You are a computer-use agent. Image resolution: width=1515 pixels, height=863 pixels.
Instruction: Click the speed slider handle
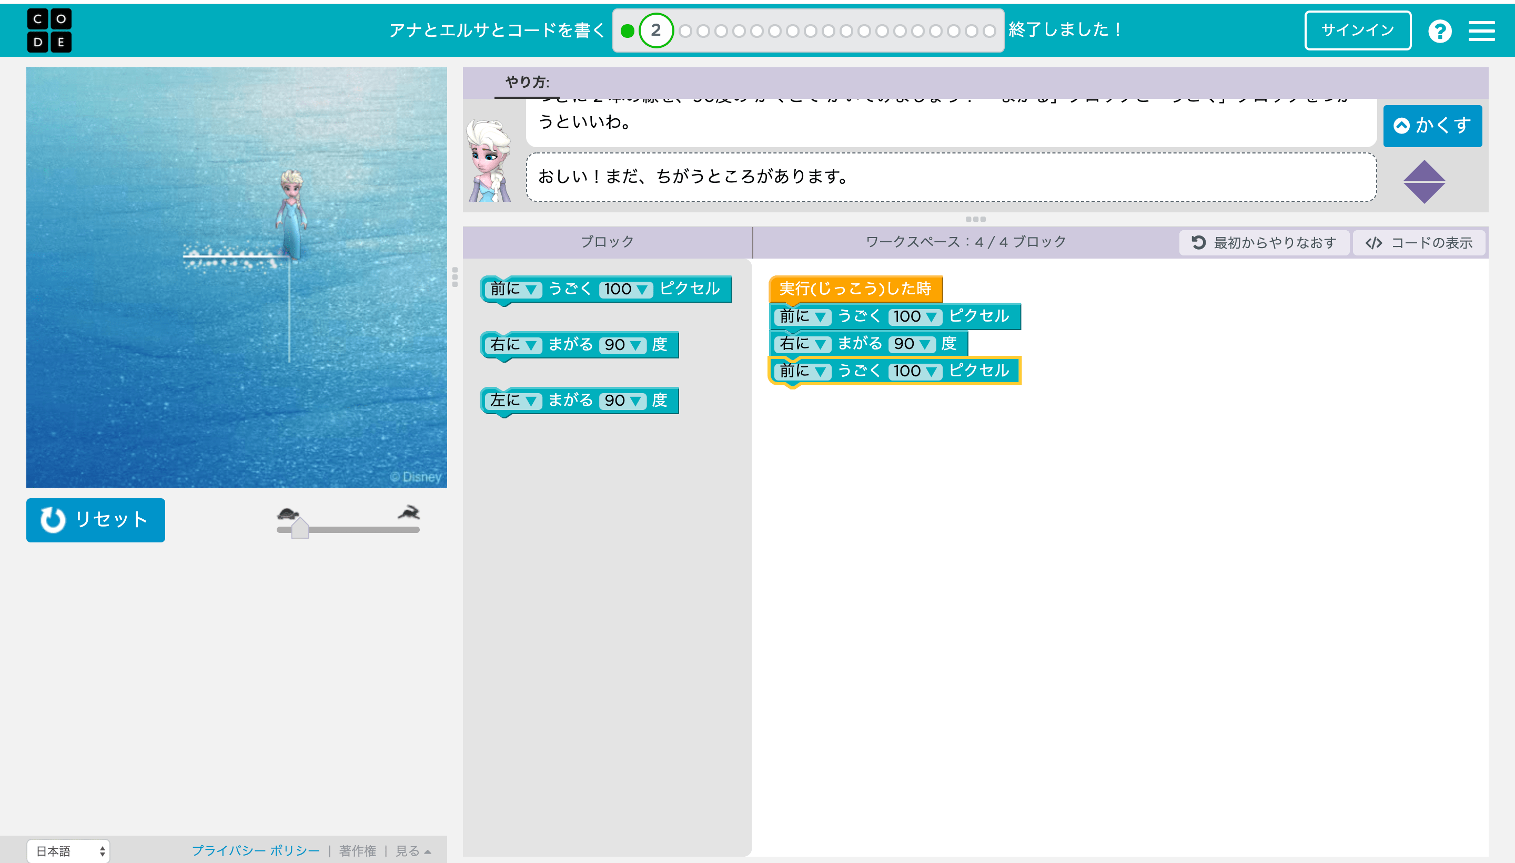coord(300,528)
